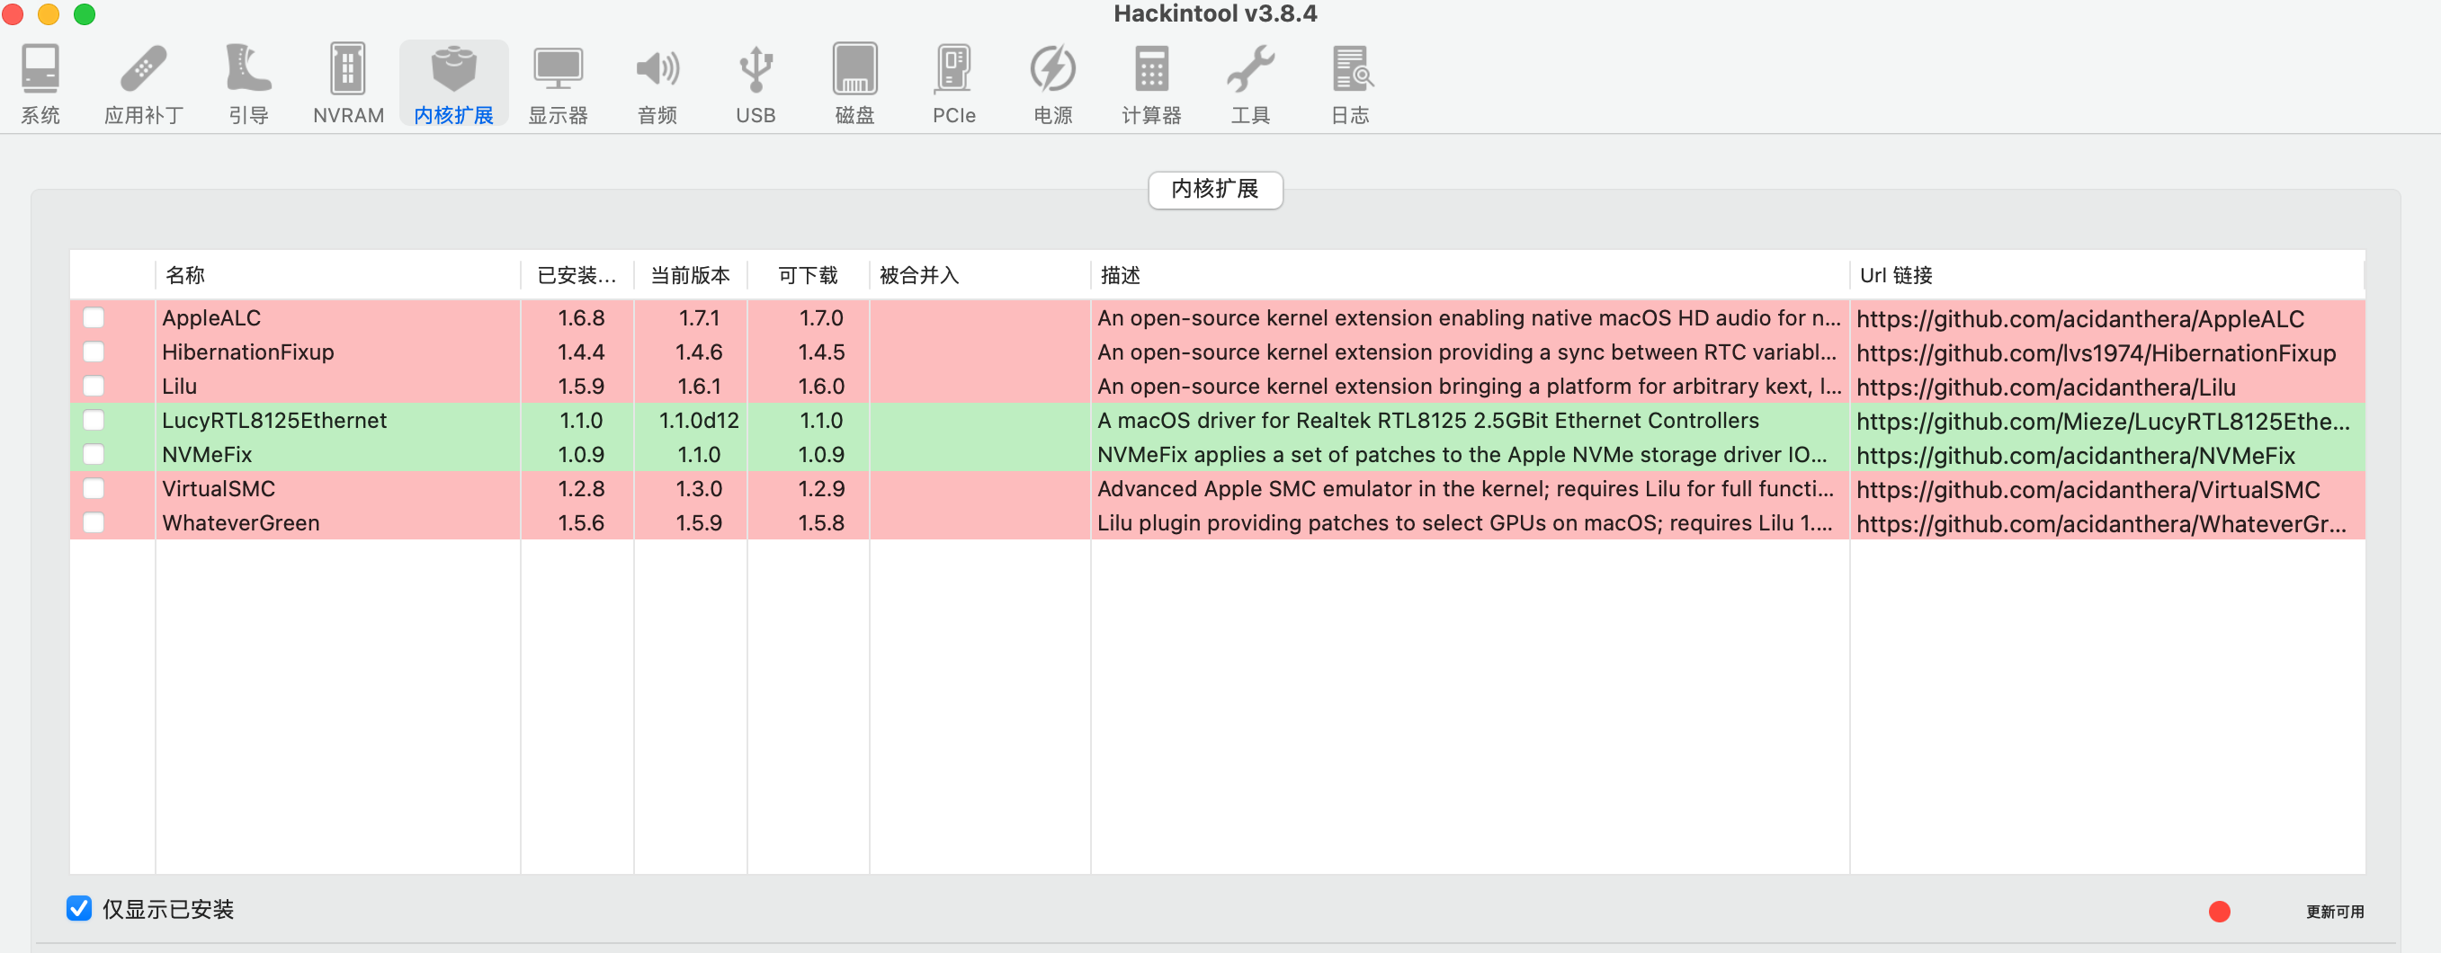Image resolution: width=2441 pixels, height=953 pixels.
Task: Open the 显示器 display section
Action: (x=558, y=84)
